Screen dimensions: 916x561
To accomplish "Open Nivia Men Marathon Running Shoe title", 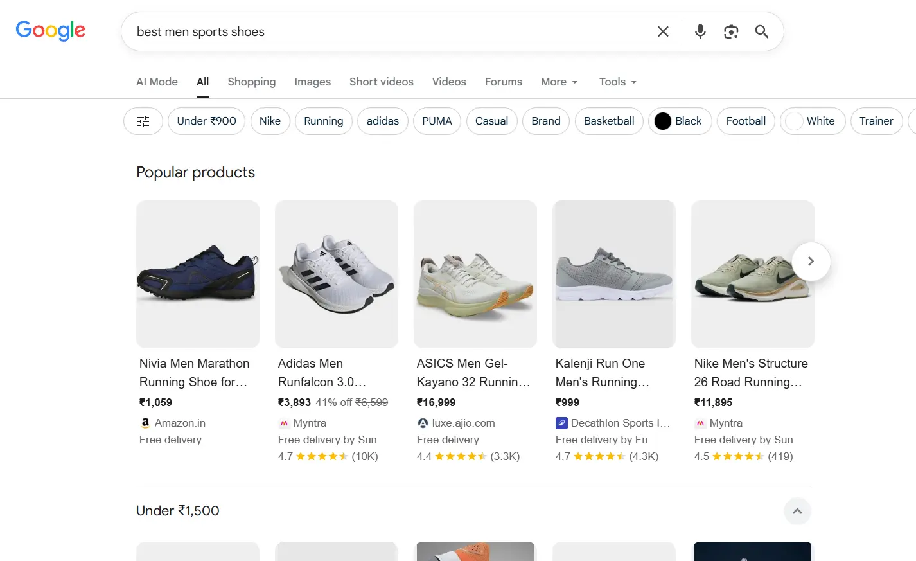I will point(195,373).
